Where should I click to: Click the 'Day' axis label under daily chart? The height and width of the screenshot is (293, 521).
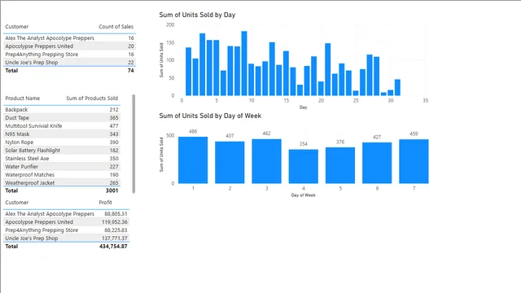[303, 107]
